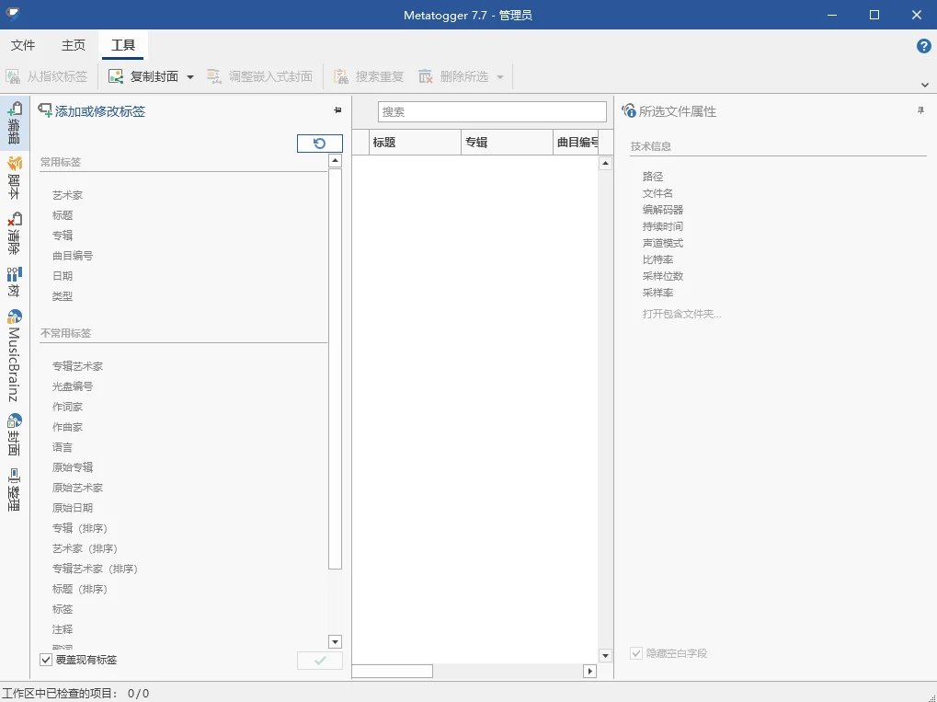937x702 pixels.
Task: Click the Metatogger app icon in title bar
Action: (x=13, y=14)
